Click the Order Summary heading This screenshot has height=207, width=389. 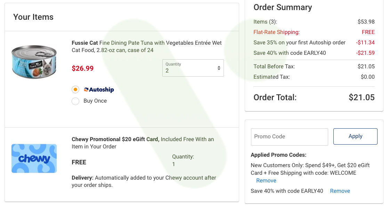[x=283, y=7]
